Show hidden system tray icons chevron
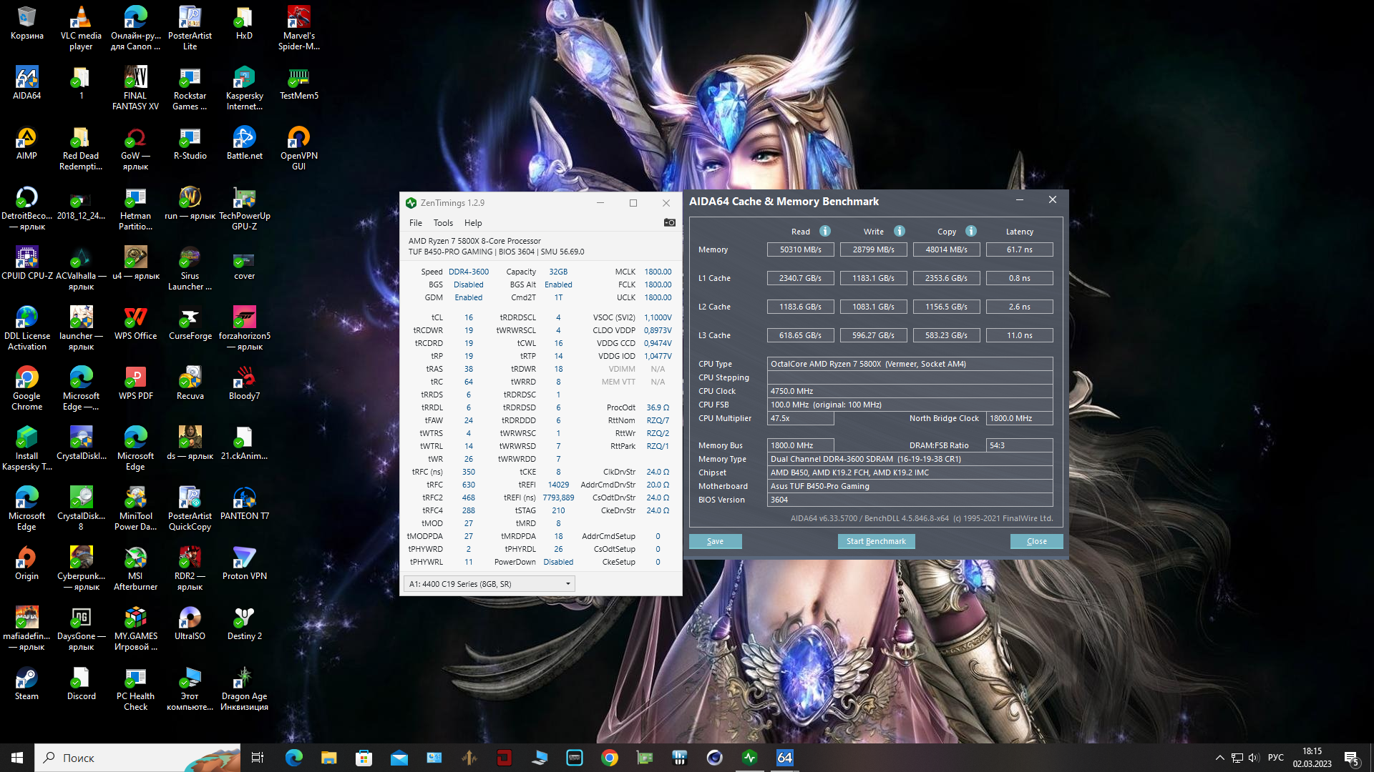Screen dimensions: 1374x772 (x=1219, y=758)
